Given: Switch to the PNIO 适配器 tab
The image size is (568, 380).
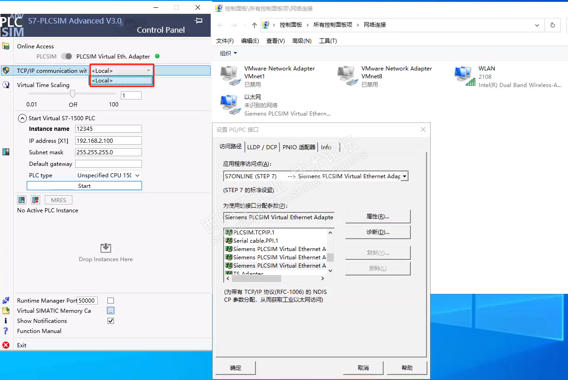Looking at the screenshot, I should coord(299,147).
